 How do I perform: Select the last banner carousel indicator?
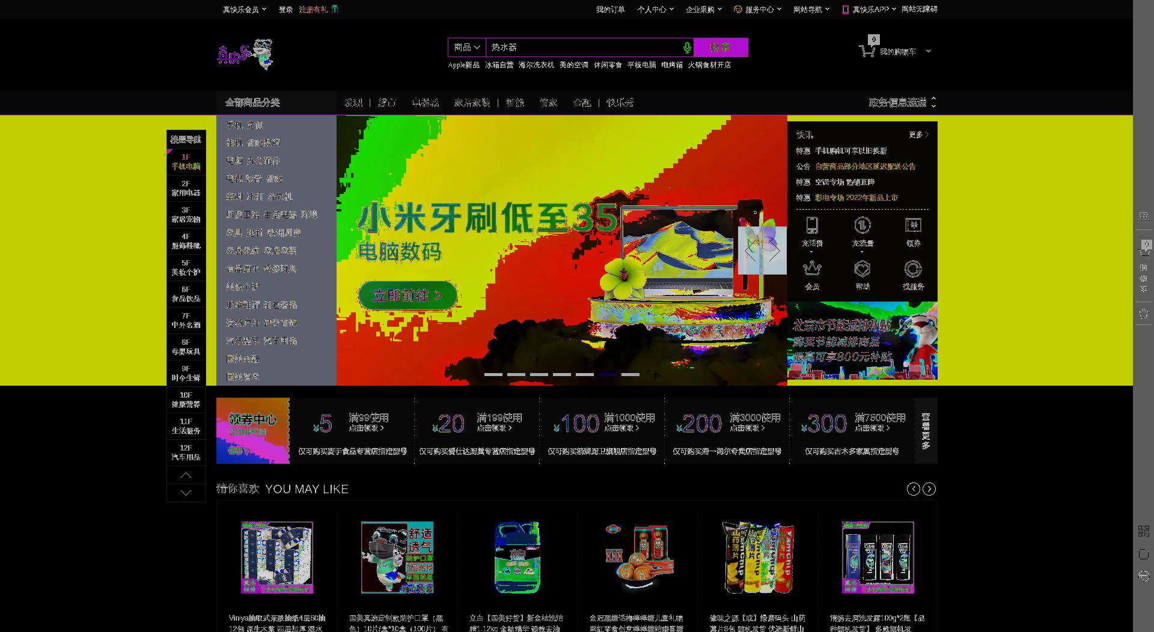tap(630, 374)
